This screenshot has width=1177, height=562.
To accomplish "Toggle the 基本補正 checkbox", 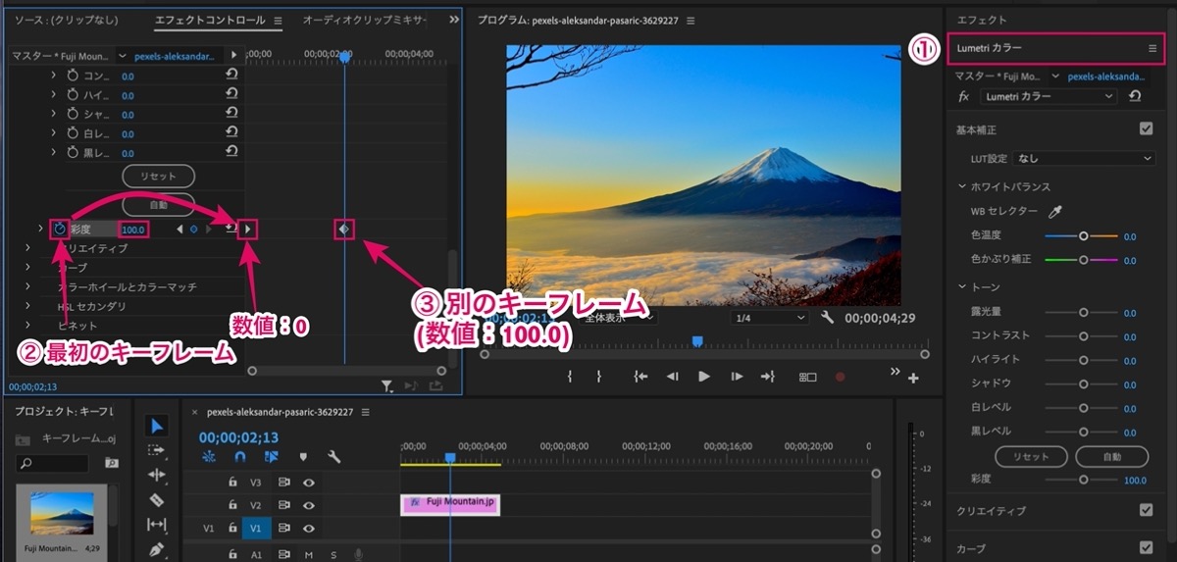I will point(1146,128).
